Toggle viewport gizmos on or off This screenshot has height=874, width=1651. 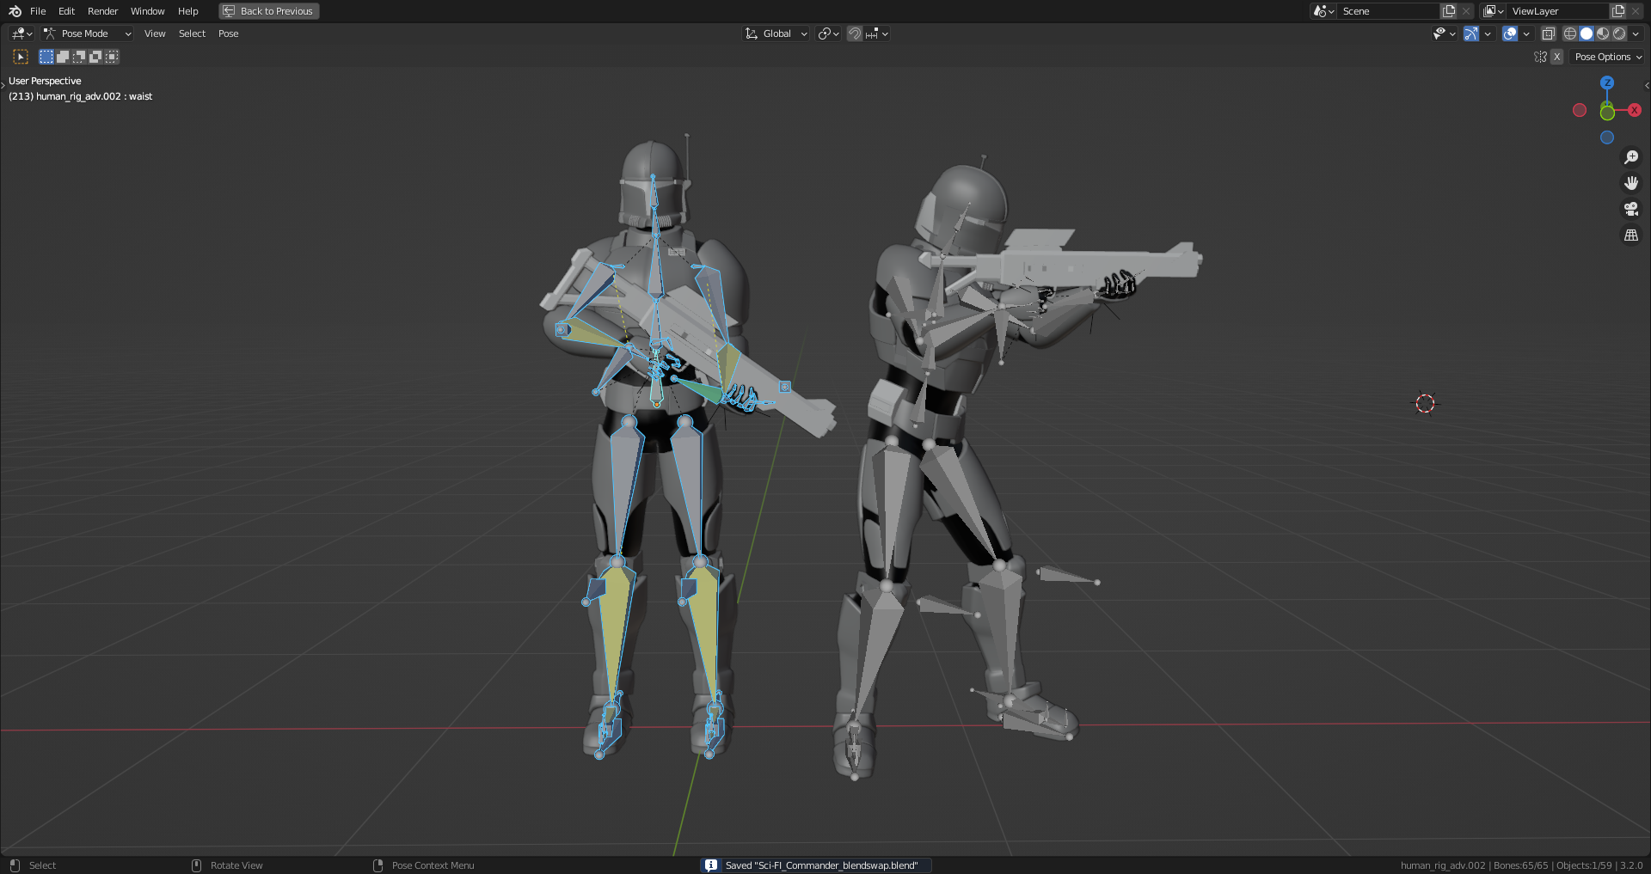(x=1470, y=34)
